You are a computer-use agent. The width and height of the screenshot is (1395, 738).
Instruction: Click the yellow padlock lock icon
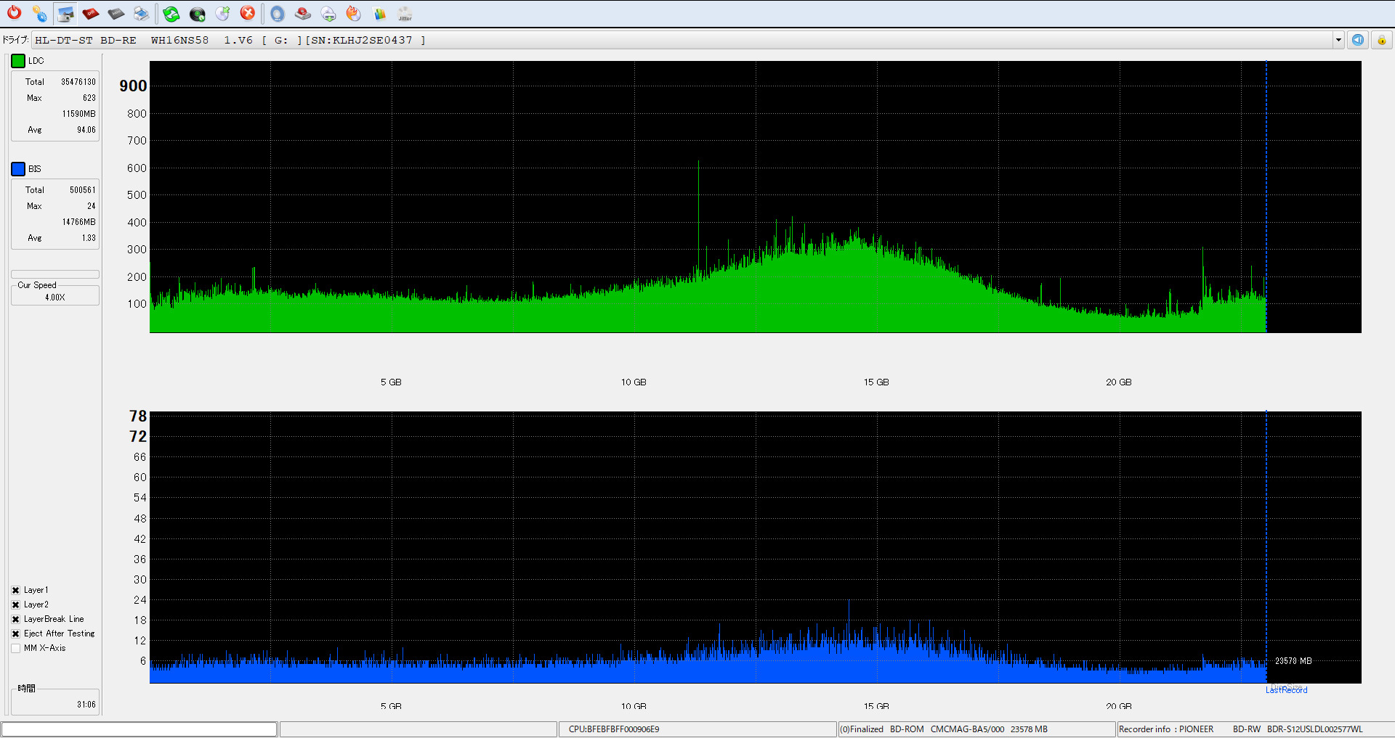tap(1382, 40)
